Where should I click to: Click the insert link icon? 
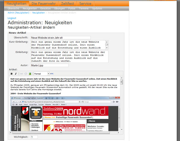pyautogui.click(x=22, y=73)
